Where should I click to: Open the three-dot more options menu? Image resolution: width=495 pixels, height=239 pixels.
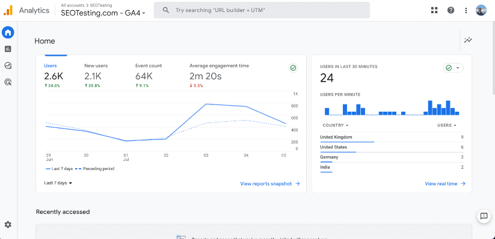pos(466,10)
